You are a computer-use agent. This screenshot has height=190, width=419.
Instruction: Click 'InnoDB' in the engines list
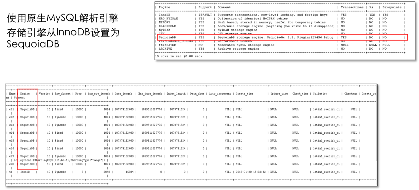(x=164, y=15)
